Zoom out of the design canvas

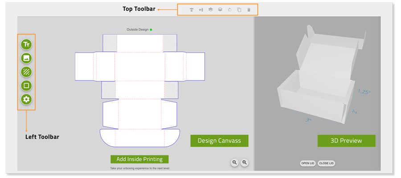coord(234,162)
